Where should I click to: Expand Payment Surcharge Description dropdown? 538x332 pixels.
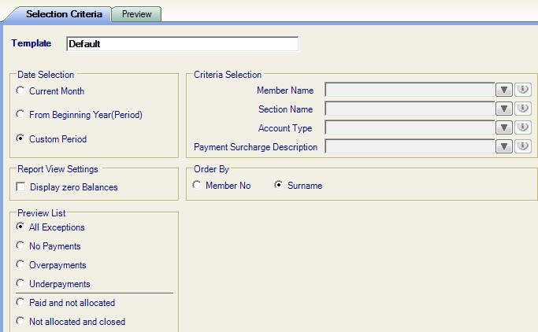(504, 146)
